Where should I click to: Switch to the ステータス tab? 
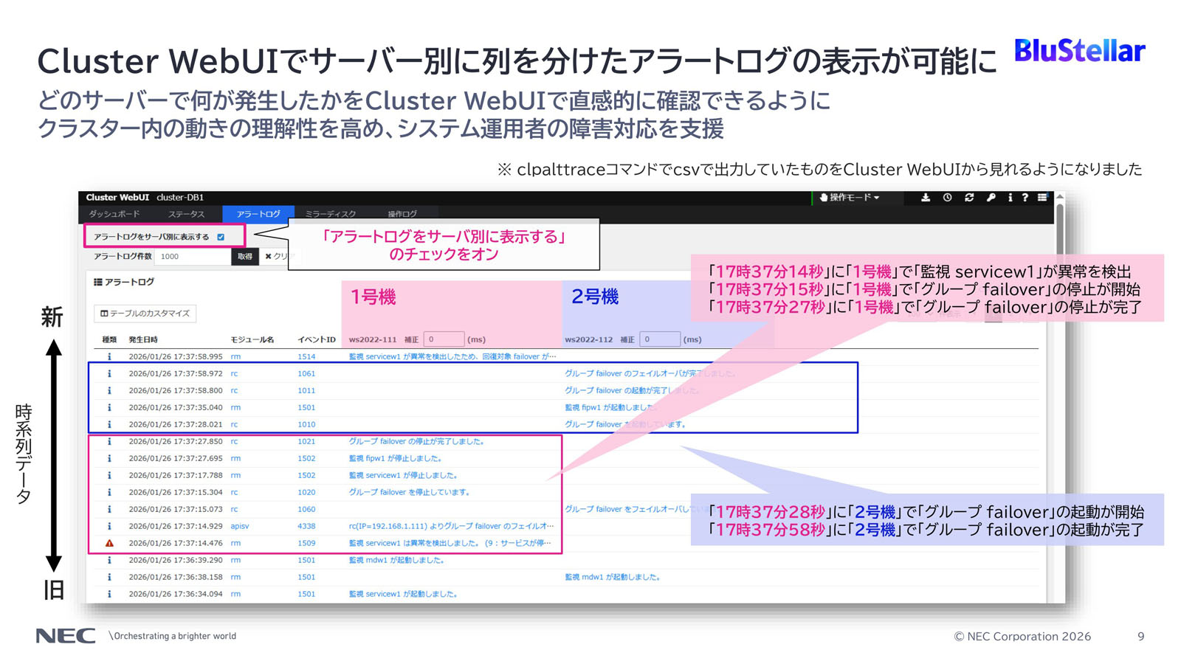[x=186, y=214]
